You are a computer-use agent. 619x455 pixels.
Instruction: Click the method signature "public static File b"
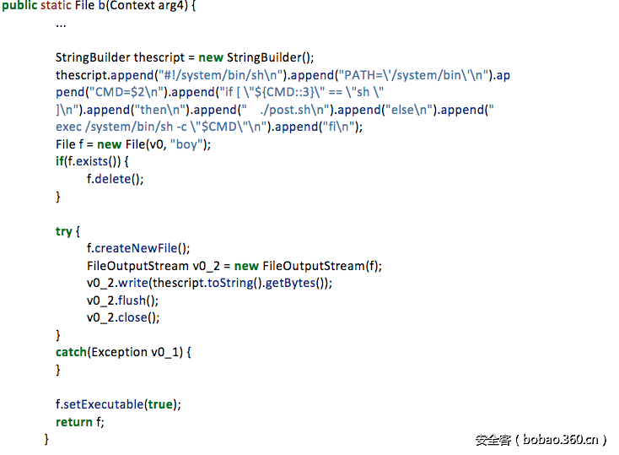(72, 7)
